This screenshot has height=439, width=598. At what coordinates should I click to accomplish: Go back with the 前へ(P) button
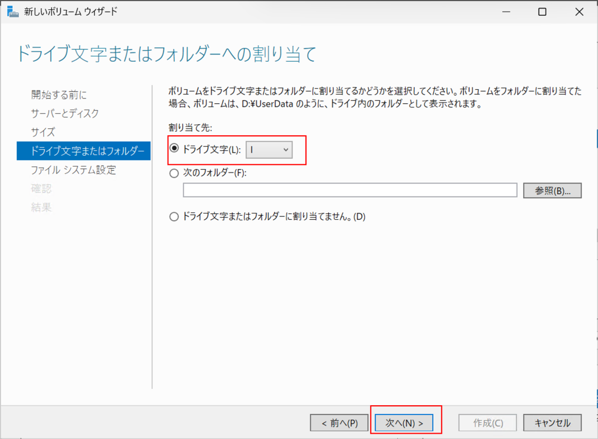339,423
